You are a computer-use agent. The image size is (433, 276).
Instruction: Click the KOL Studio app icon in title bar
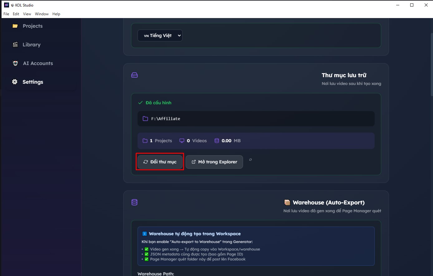point(6,5)
